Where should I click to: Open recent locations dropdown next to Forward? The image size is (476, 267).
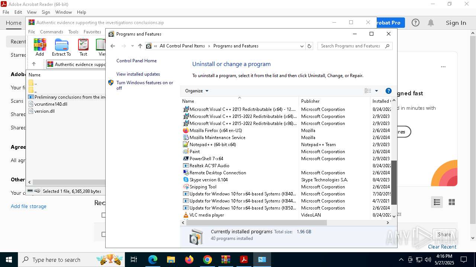132,46
